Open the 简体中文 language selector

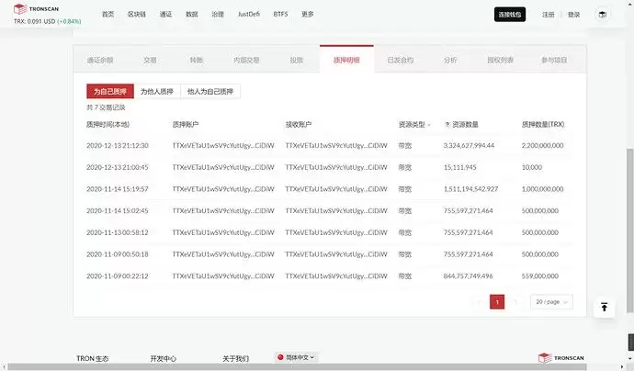tap(296, 357)
